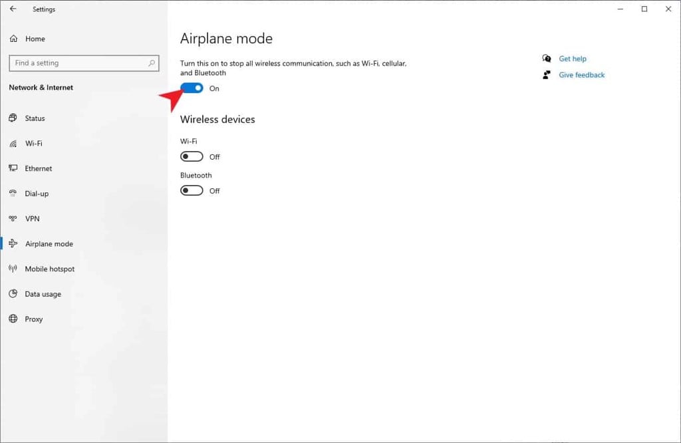
Task: Turn on the Bluetooth toggle
Action: tap(192, 191)
